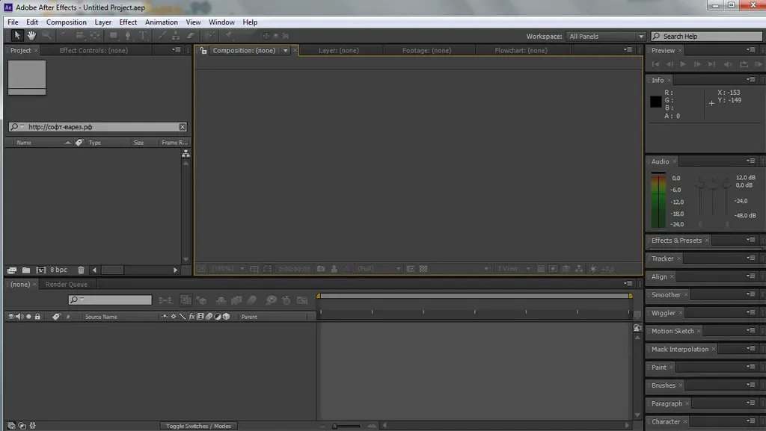The image size is (766, 431).
Task: Select the Hand tool
Action: pos(31,35)
